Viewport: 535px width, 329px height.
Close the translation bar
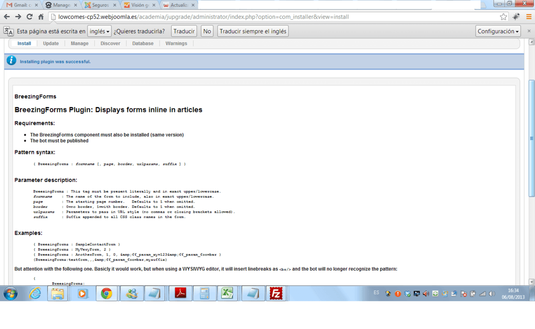point(529,31)
